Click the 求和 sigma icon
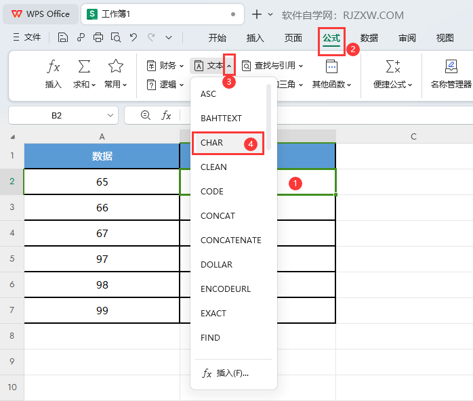 pos(84,66)
